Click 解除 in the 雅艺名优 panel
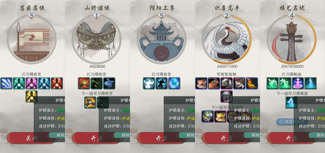This screenshot has height=153, width=325. tap(317, 135)
